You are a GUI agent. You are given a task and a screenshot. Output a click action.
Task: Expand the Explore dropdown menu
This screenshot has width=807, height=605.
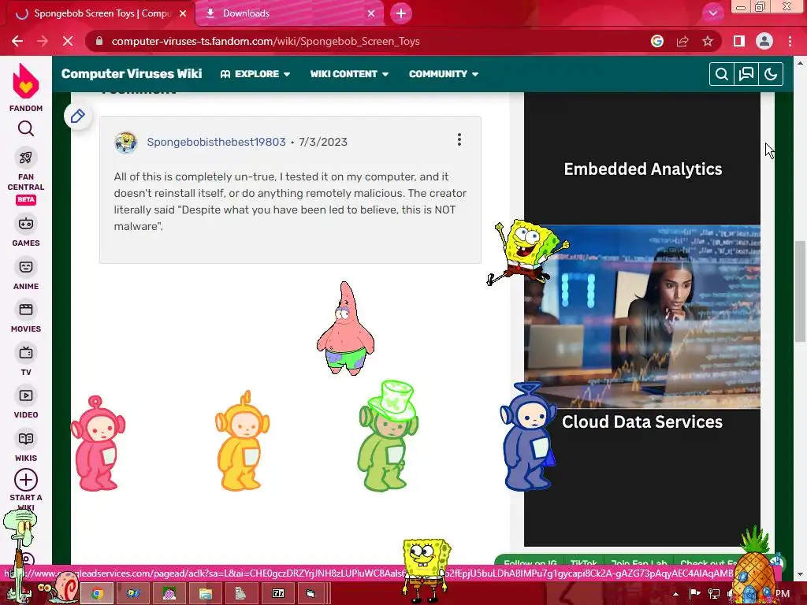point(255,74)
